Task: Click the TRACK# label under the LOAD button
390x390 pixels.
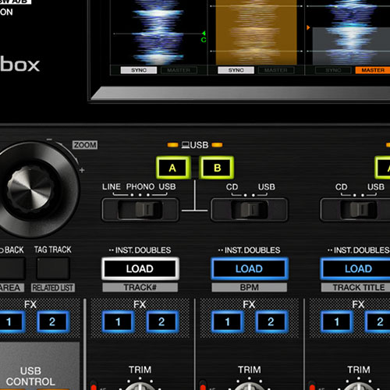Action: [x=140, y=287]
